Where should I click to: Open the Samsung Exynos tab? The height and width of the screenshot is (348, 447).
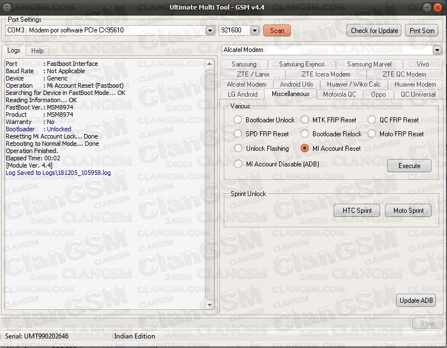point(301,64)
